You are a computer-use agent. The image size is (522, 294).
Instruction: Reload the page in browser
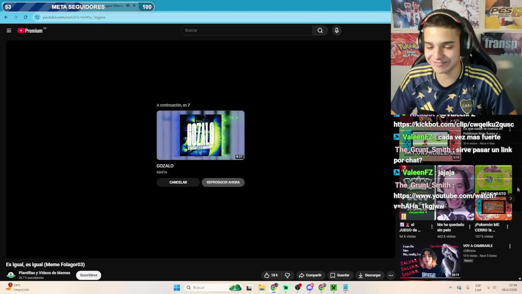point(25,17)
